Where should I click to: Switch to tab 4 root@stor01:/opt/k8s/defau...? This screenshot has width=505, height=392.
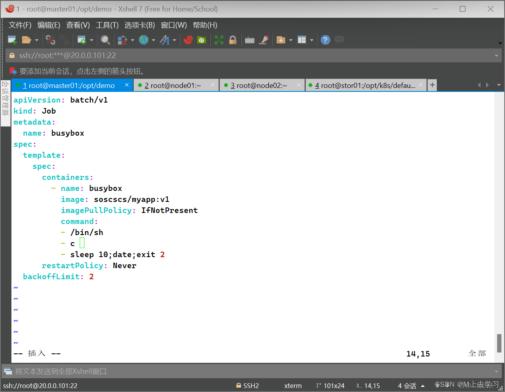(365, 85)
